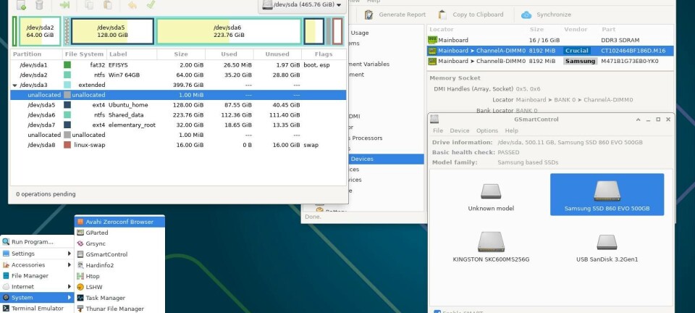Open the /dev/sda device selector dropdown

[x=302, y=5]
